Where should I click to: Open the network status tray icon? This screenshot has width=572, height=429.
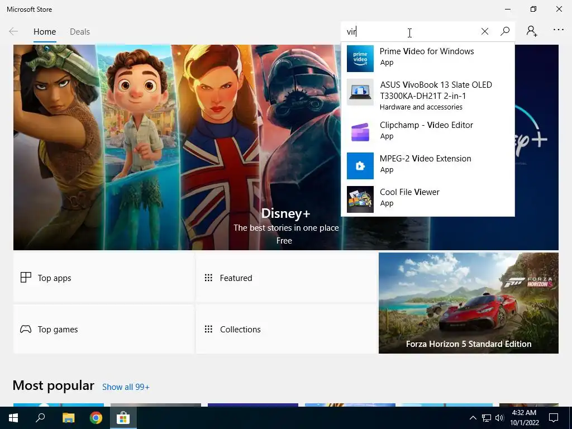tap(487, 418)
